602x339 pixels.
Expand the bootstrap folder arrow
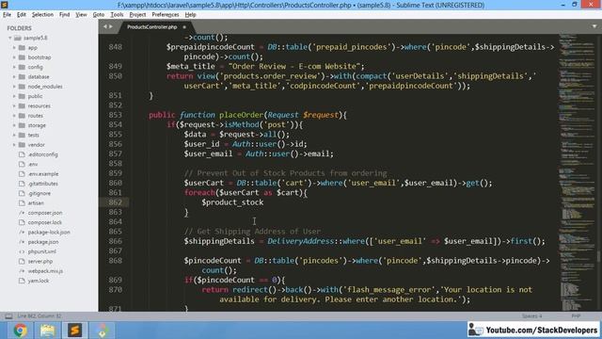15,57
